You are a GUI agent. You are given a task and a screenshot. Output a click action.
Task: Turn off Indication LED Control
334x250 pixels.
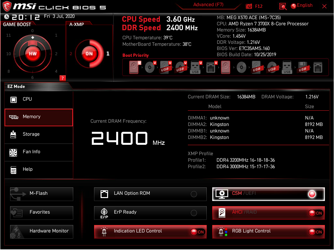(x=150, y=232)
